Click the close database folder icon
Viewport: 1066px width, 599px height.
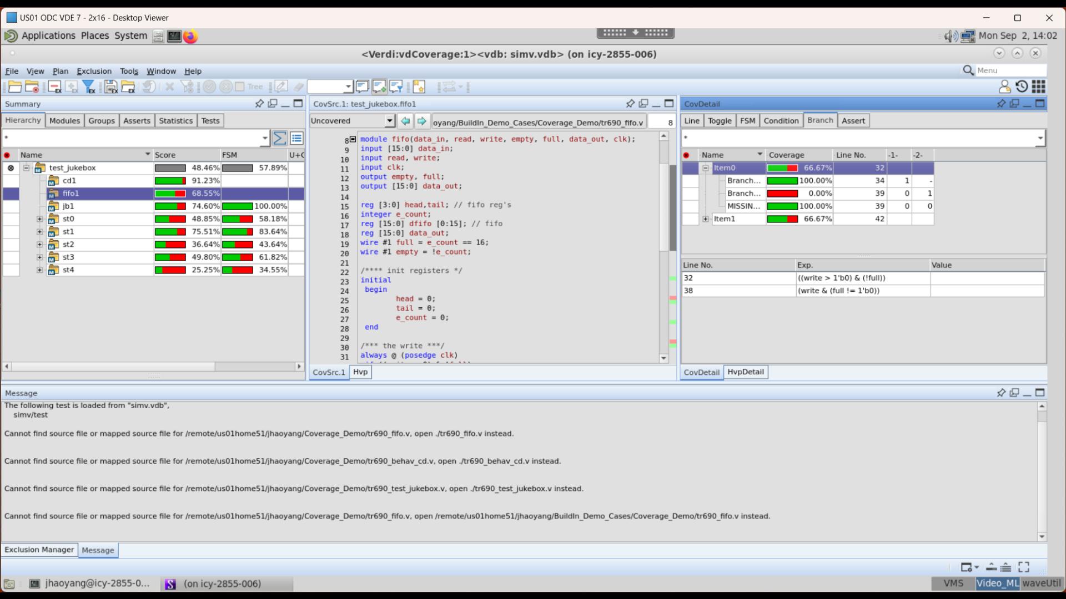(32, 87)
